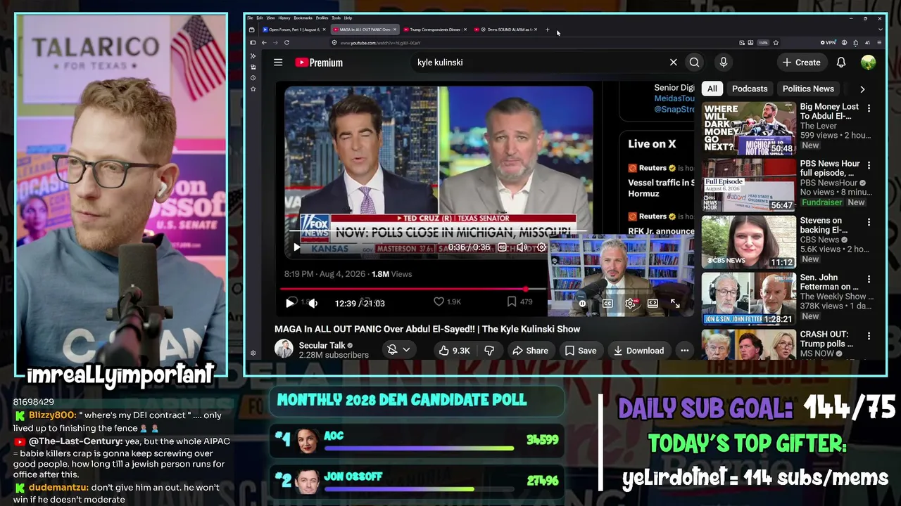Open the YouTube guide hamburger menu
901x506 pixels.
point(278,63)
